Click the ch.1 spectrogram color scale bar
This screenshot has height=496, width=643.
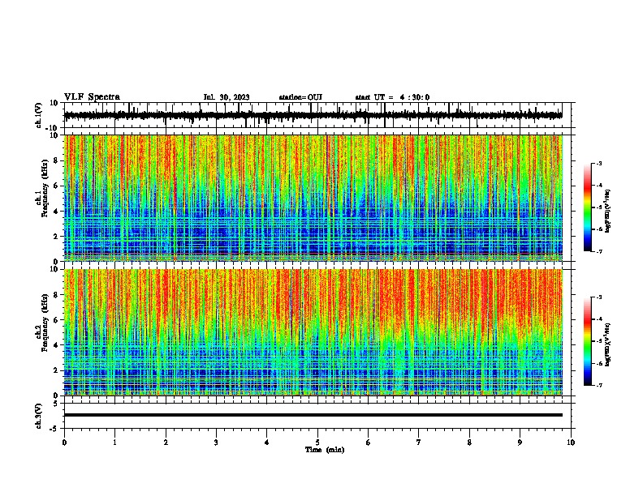(587, 207)
